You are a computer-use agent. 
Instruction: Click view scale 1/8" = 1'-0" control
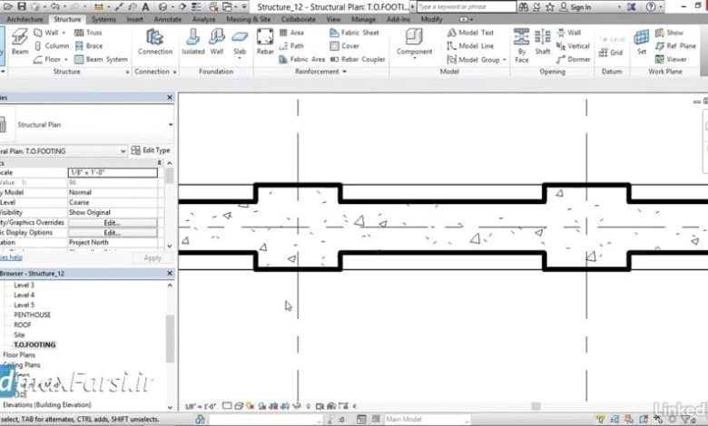201,406
